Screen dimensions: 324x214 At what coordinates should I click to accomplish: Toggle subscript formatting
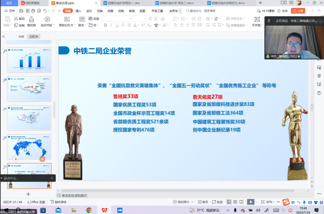[x=149, y=25]
